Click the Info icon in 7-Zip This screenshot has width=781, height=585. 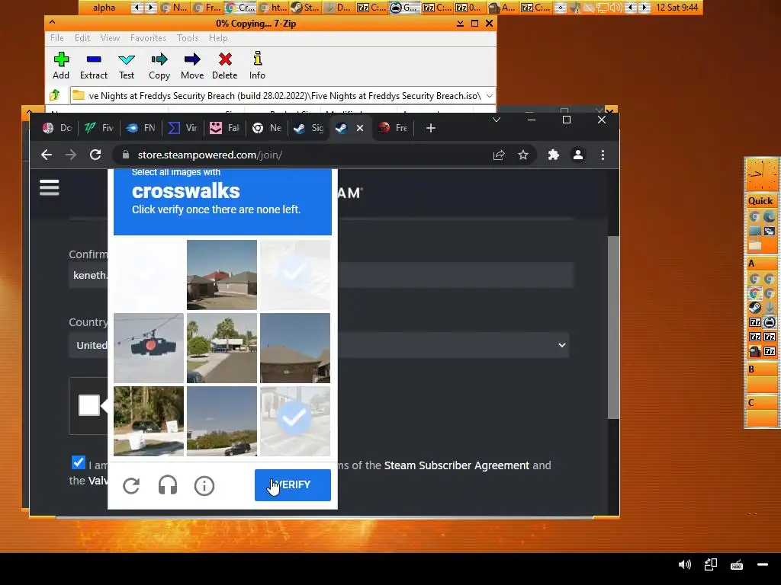pyautogui.click(x=258, y=59)
